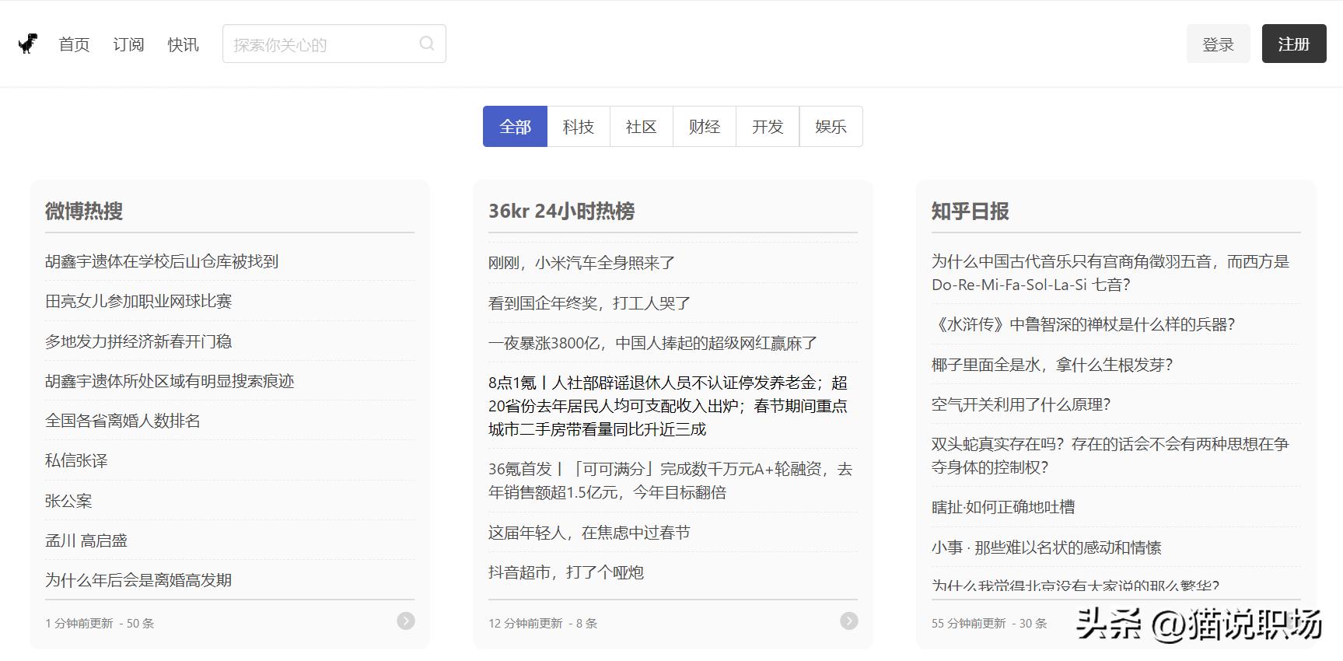Open 空气开关利用了什么原理
Image resolution: width=1343 pixels, height=661 pixels.
tap(1021, 404)
